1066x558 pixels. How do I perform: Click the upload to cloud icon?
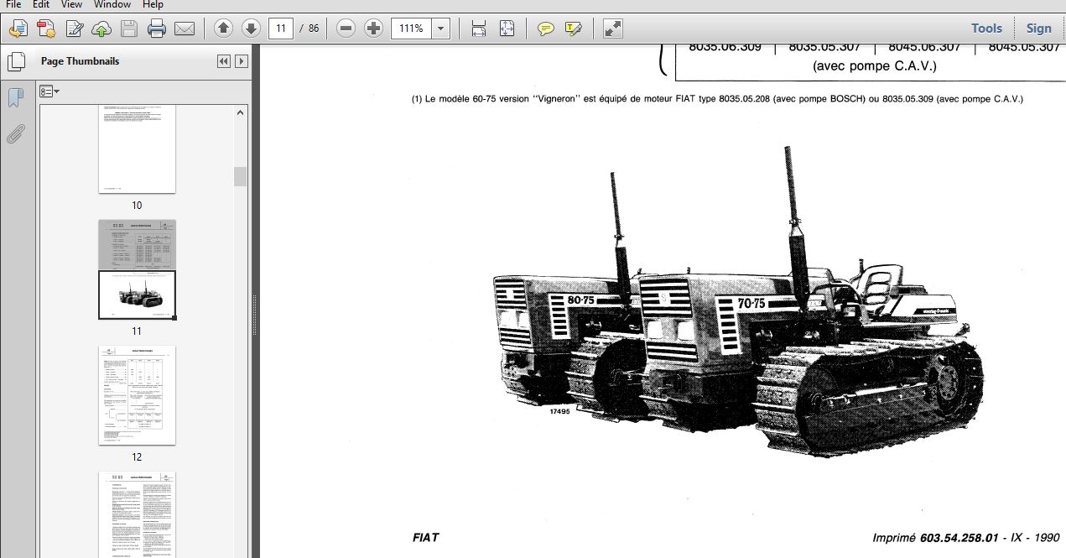click(101, 29)
